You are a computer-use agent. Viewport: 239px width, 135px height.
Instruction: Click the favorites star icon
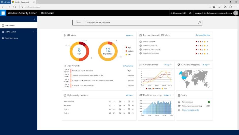tap(214, 7)
